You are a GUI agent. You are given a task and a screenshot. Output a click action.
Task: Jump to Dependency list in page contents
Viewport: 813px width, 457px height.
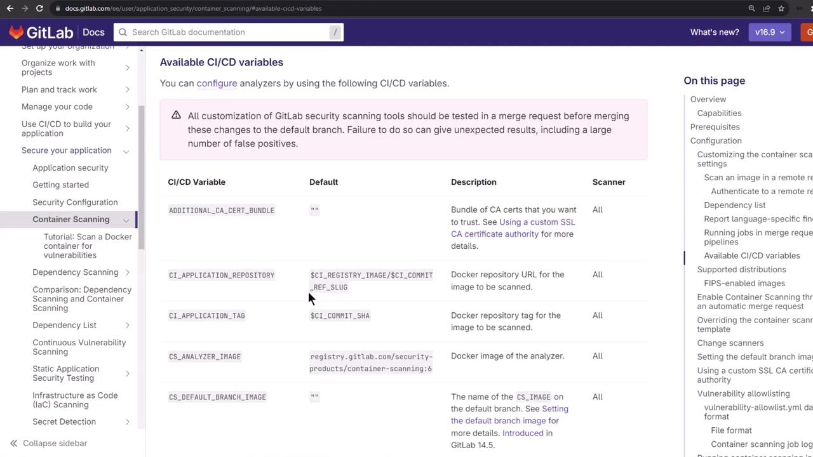735,205
